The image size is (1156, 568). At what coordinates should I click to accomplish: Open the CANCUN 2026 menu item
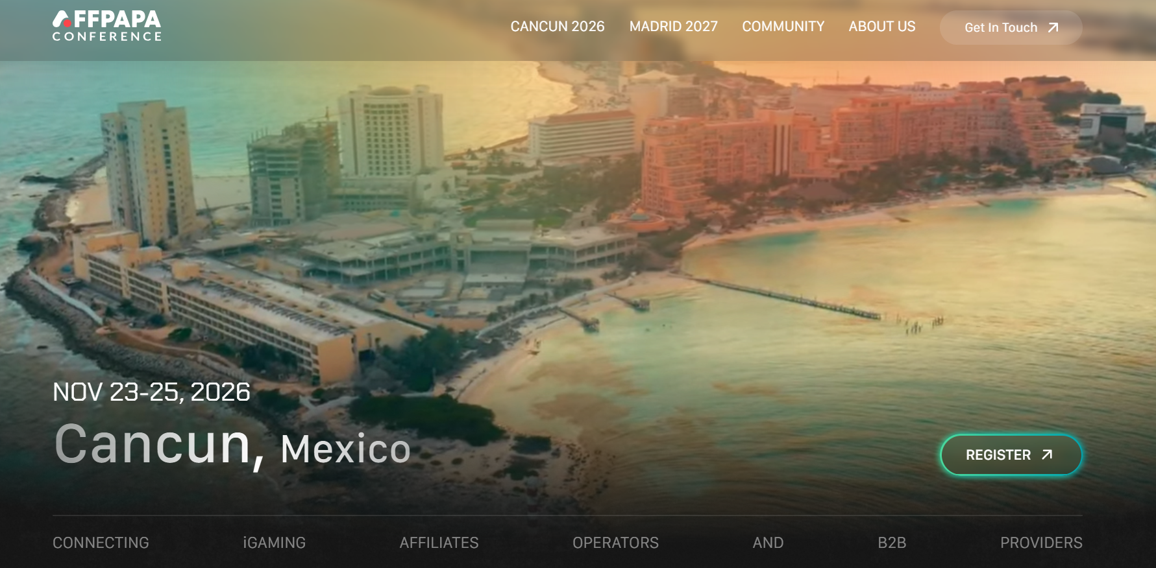point(558,27)
